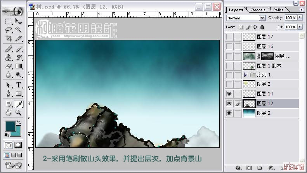Image resolution: width=307 pixels, height=173 pixels.
Task: Switch to full screen mode
Action: [19, 155]
